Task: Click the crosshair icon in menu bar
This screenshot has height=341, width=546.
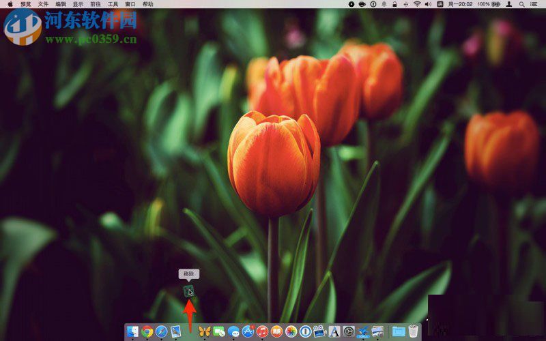Action: (x=405, y=4)
